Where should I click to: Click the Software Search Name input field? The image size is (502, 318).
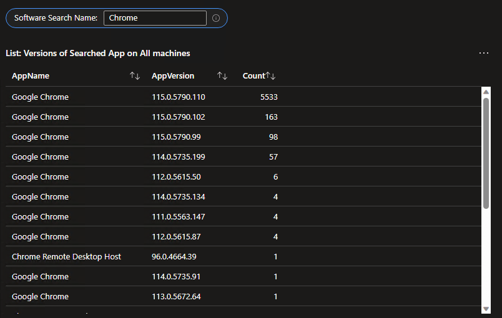(x=155, y=18)
